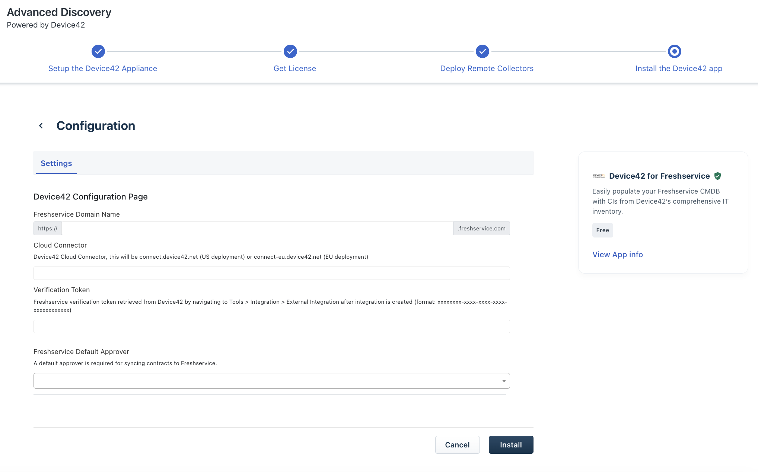Click the Setup the Device42 Appliance checkmark icon
This screenshot has height=472, width=758.
(x=98, y=51)
